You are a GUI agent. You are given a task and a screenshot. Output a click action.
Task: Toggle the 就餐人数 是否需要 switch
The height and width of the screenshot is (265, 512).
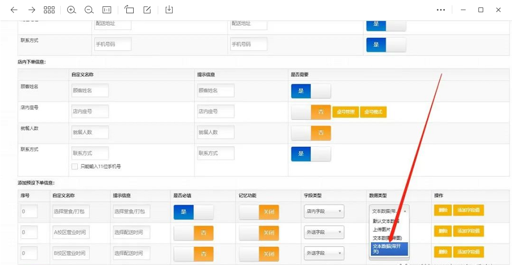[311, 132]
